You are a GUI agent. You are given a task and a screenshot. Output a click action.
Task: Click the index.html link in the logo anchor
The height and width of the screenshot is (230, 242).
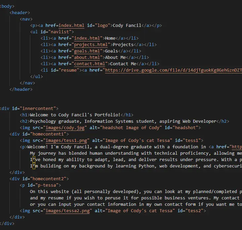72,26
